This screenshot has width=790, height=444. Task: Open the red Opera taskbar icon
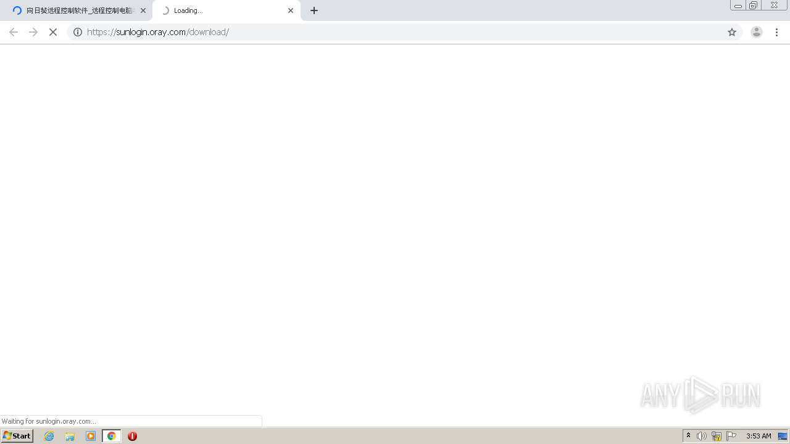132,436
